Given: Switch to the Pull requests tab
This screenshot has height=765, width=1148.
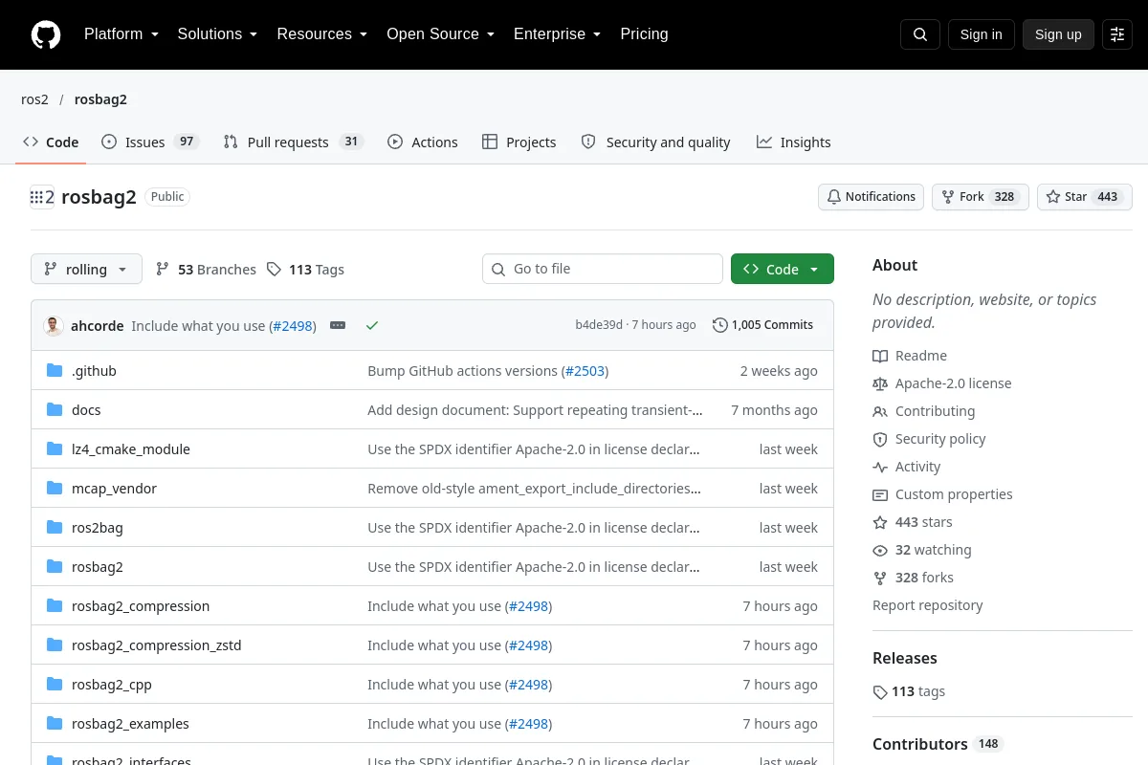Looking at the screenshot, I should [294, 142].
